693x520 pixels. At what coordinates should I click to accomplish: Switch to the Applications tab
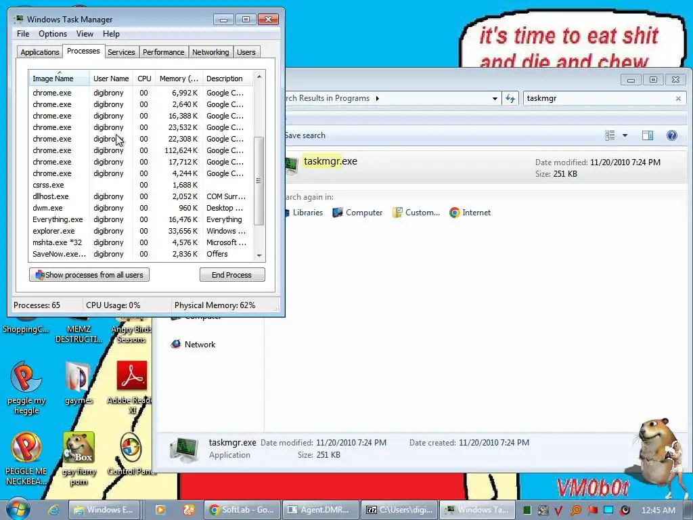[40, 52]
